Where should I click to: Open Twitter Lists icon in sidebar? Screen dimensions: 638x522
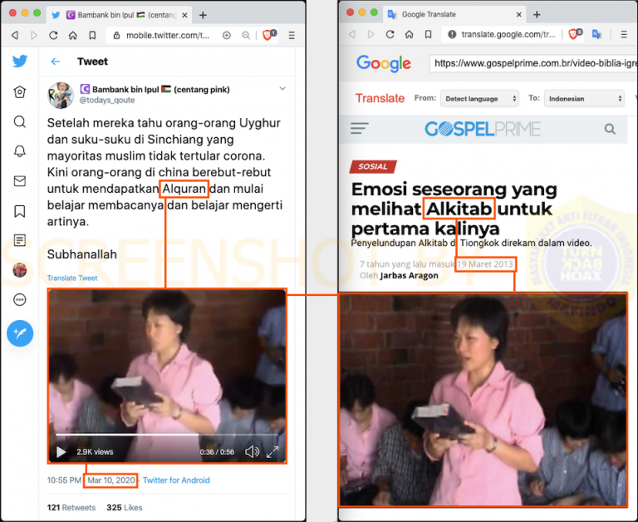click(x=20, y=240)
